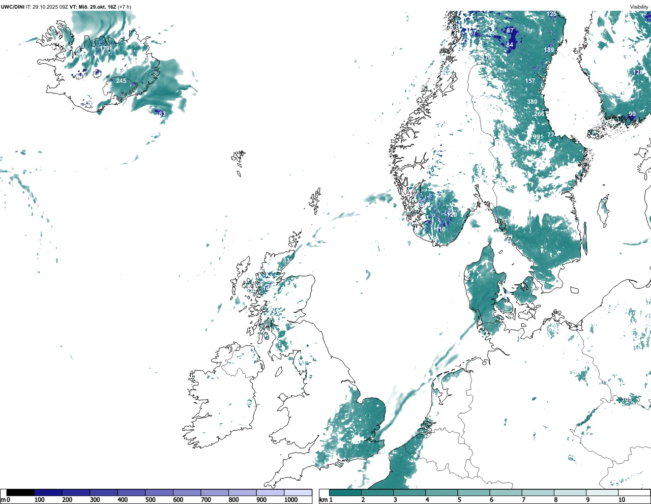Click the '90' value on Finland's south coast
This screenshot has height=504, width=651.
click(x=632, y=114)
